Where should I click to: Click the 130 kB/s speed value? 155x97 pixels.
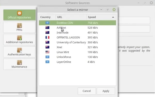click(x=93, y=57)
